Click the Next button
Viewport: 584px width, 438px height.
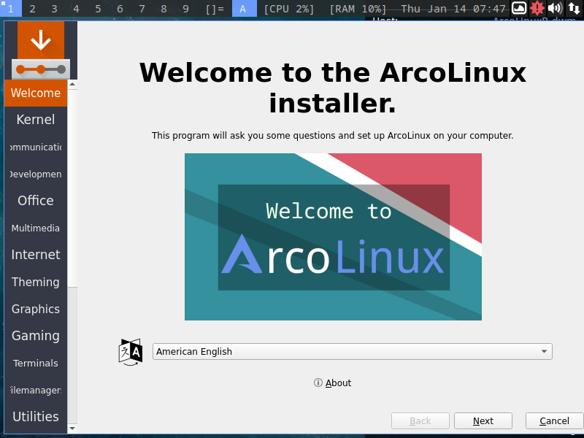tap(483, 421)
